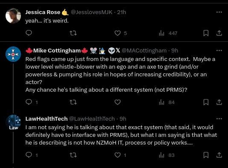Open Mike Cottingham's profile name link
Screen dimensions: 228x168
57,51
